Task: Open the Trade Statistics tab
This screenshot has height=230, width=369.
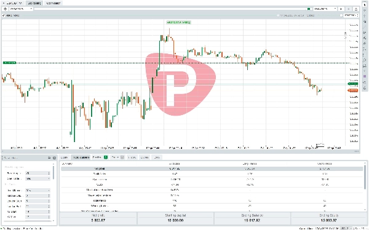Action: point(81,157)
